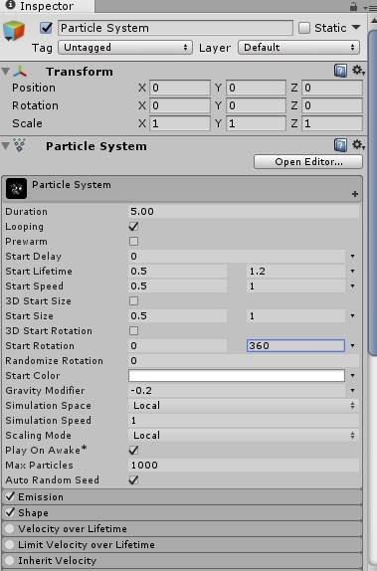Click Randomize Rotation field

244,361
